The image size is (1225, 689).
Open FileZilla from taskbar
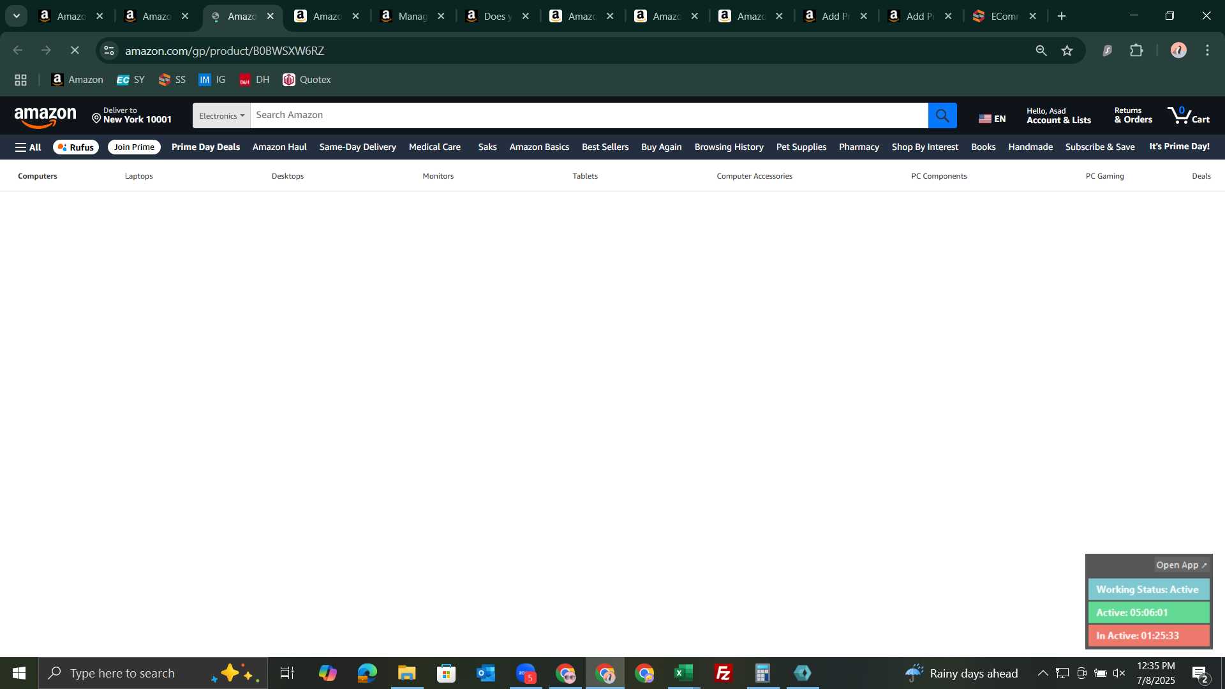coord(724,673)
